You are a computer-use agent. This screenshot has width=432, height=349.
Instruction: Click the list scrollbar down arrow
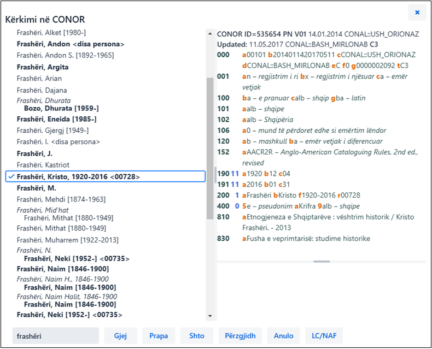(x=210, y=316)
